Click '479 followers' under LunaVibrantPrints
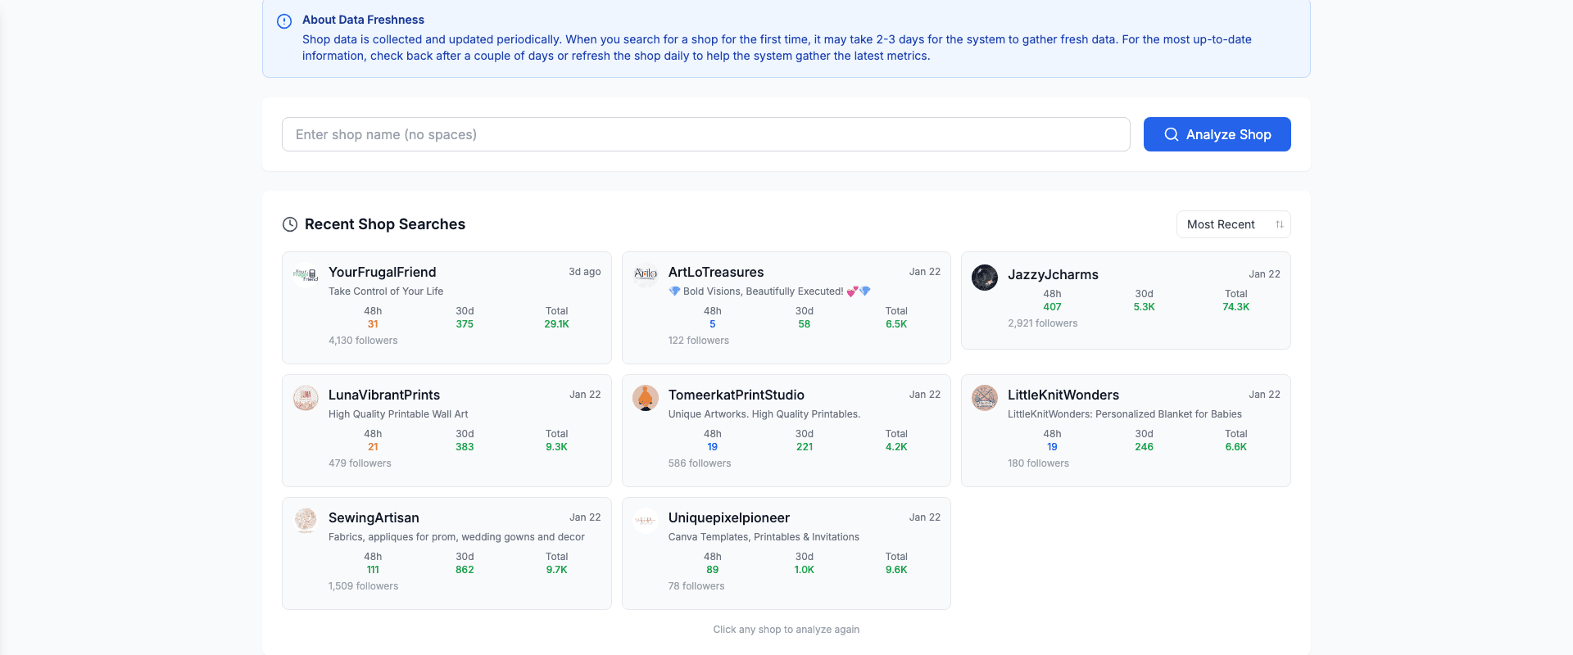The image size is (1573, 655). (360, 463)
